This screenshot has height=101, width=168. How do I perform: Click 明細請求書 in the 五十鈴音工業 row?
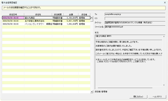[58, 21]
